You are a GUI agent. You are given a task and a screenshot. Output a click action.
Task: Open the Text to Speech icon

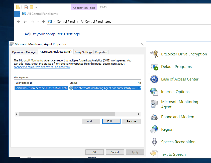click(x=154, y=154)
